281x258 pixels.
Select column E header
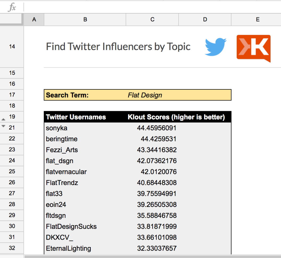257,19
